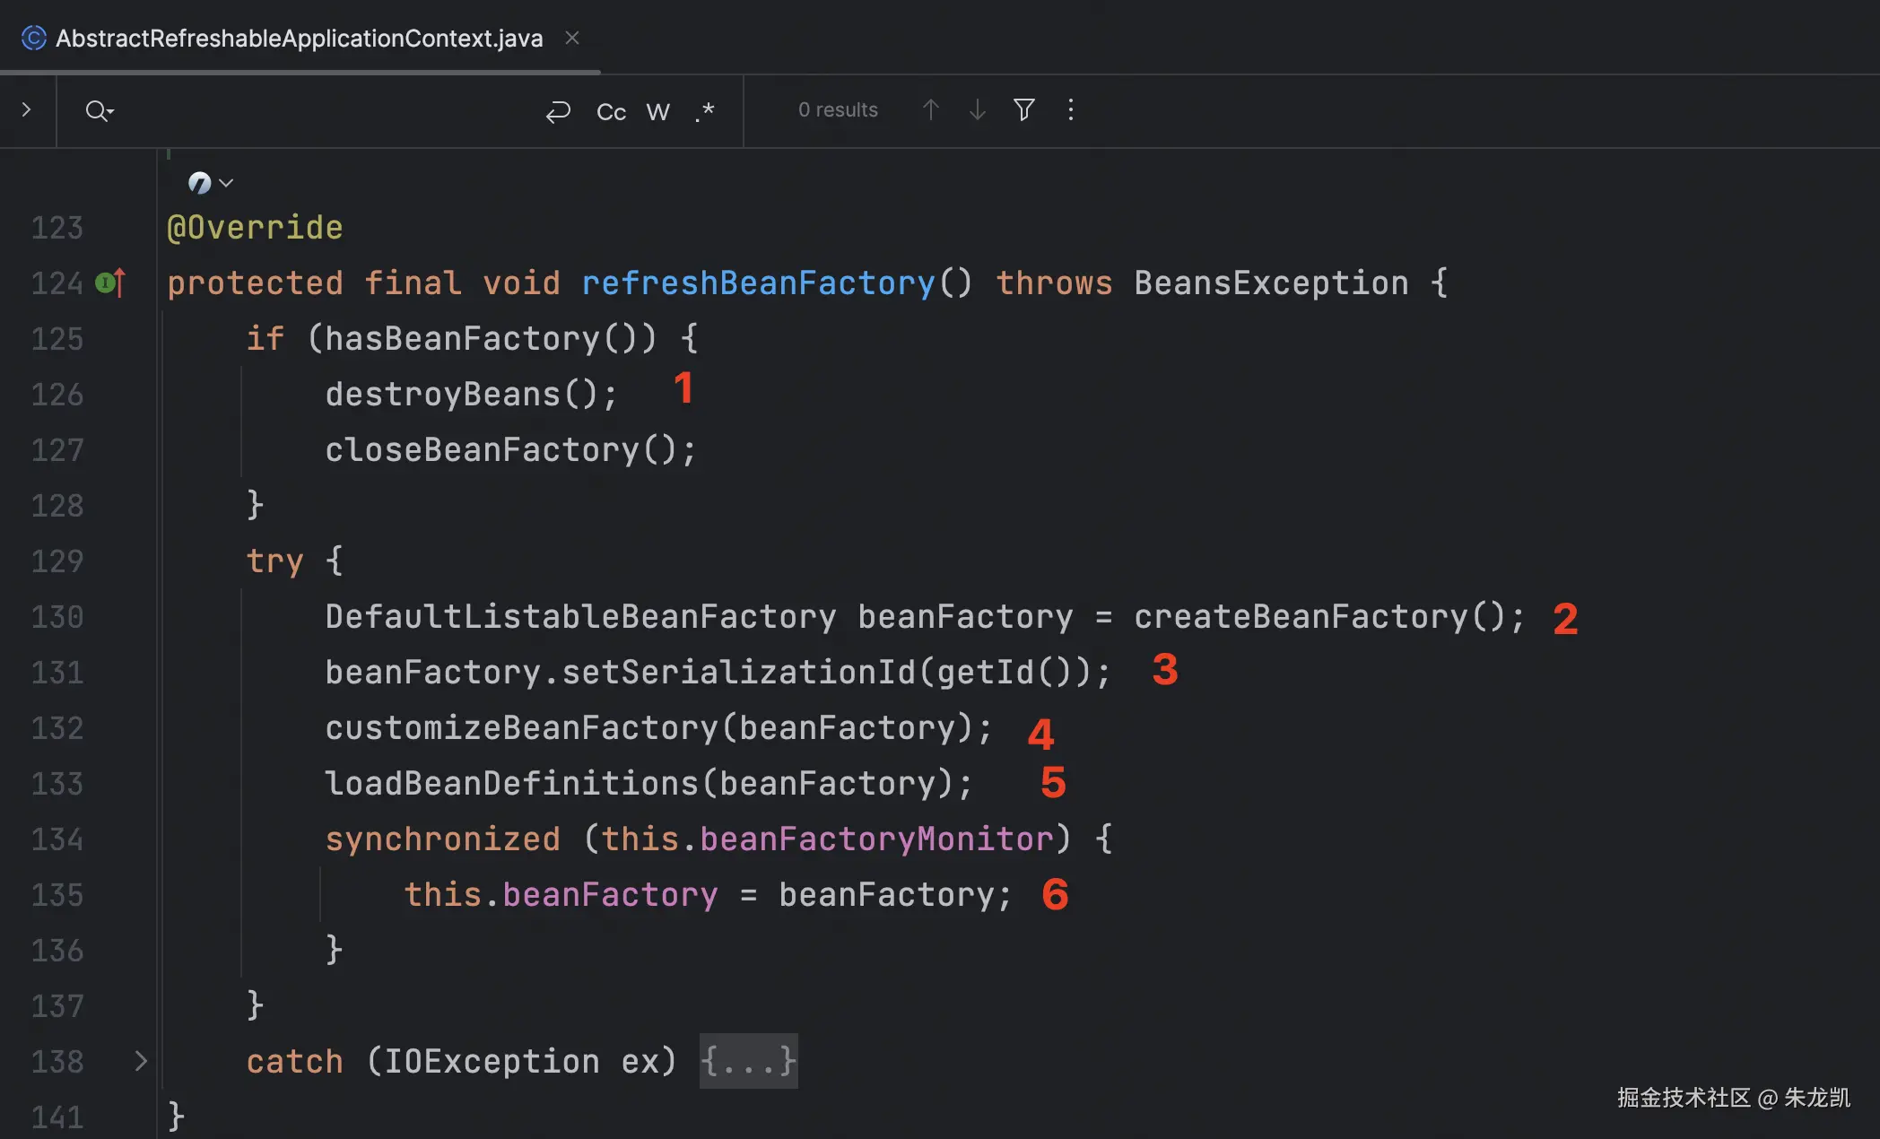This screenshot has height=1139, width=1880.
Task: Click the refreshBeanFactory method name
Action: 758,283
